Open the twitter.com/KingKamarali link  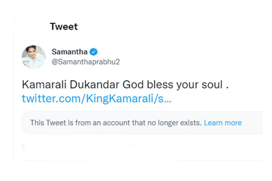coord(97,99)
